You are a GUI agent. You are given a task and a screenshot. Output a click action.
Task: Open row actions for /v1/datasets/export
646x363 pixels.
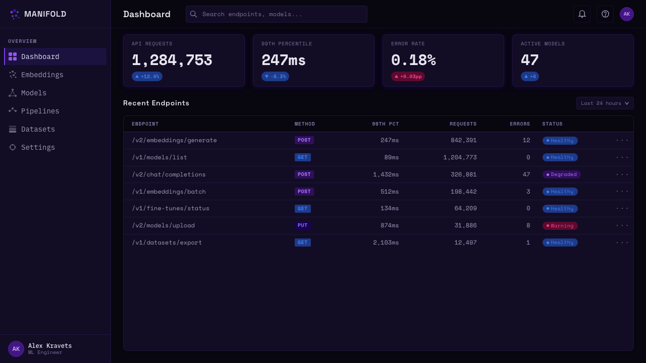click(622, 243)
